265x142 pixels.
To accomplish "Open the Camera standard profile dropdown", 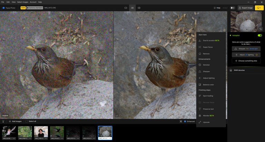I will [x=35, y=8].
